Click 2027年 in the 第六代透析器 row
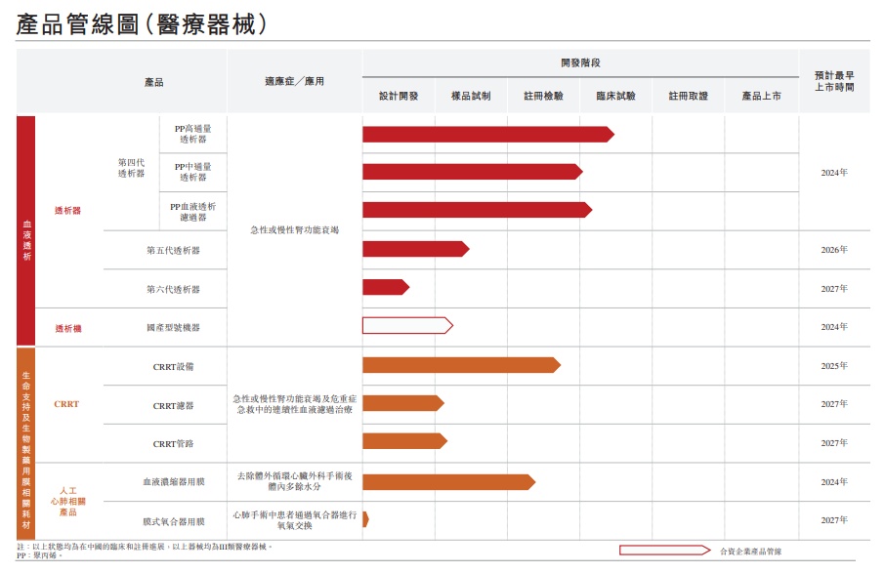This screenshot has width=885, height=573. 834,289
